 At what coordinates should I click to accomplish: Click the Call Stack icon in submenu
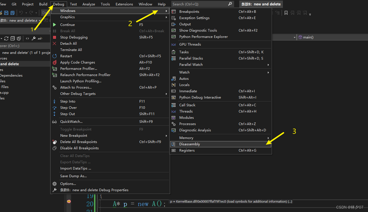click(174, 105)
